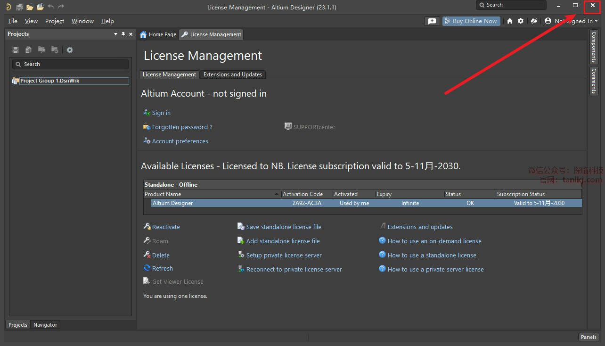Click Add standalone license file
This screenshot has height=346, width=605.
click(x=283, y=241)
